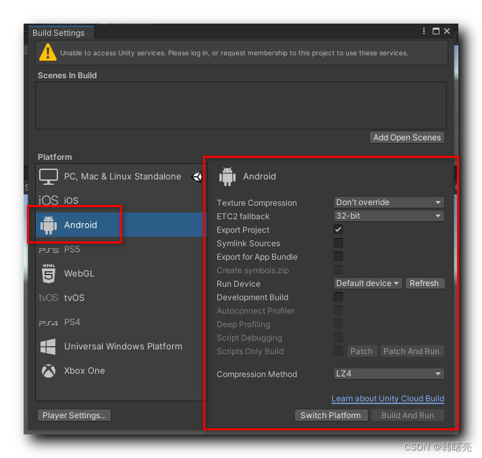
Task: Click the Unity logo beside PC Standalone
Action: (x=196, y=177)
